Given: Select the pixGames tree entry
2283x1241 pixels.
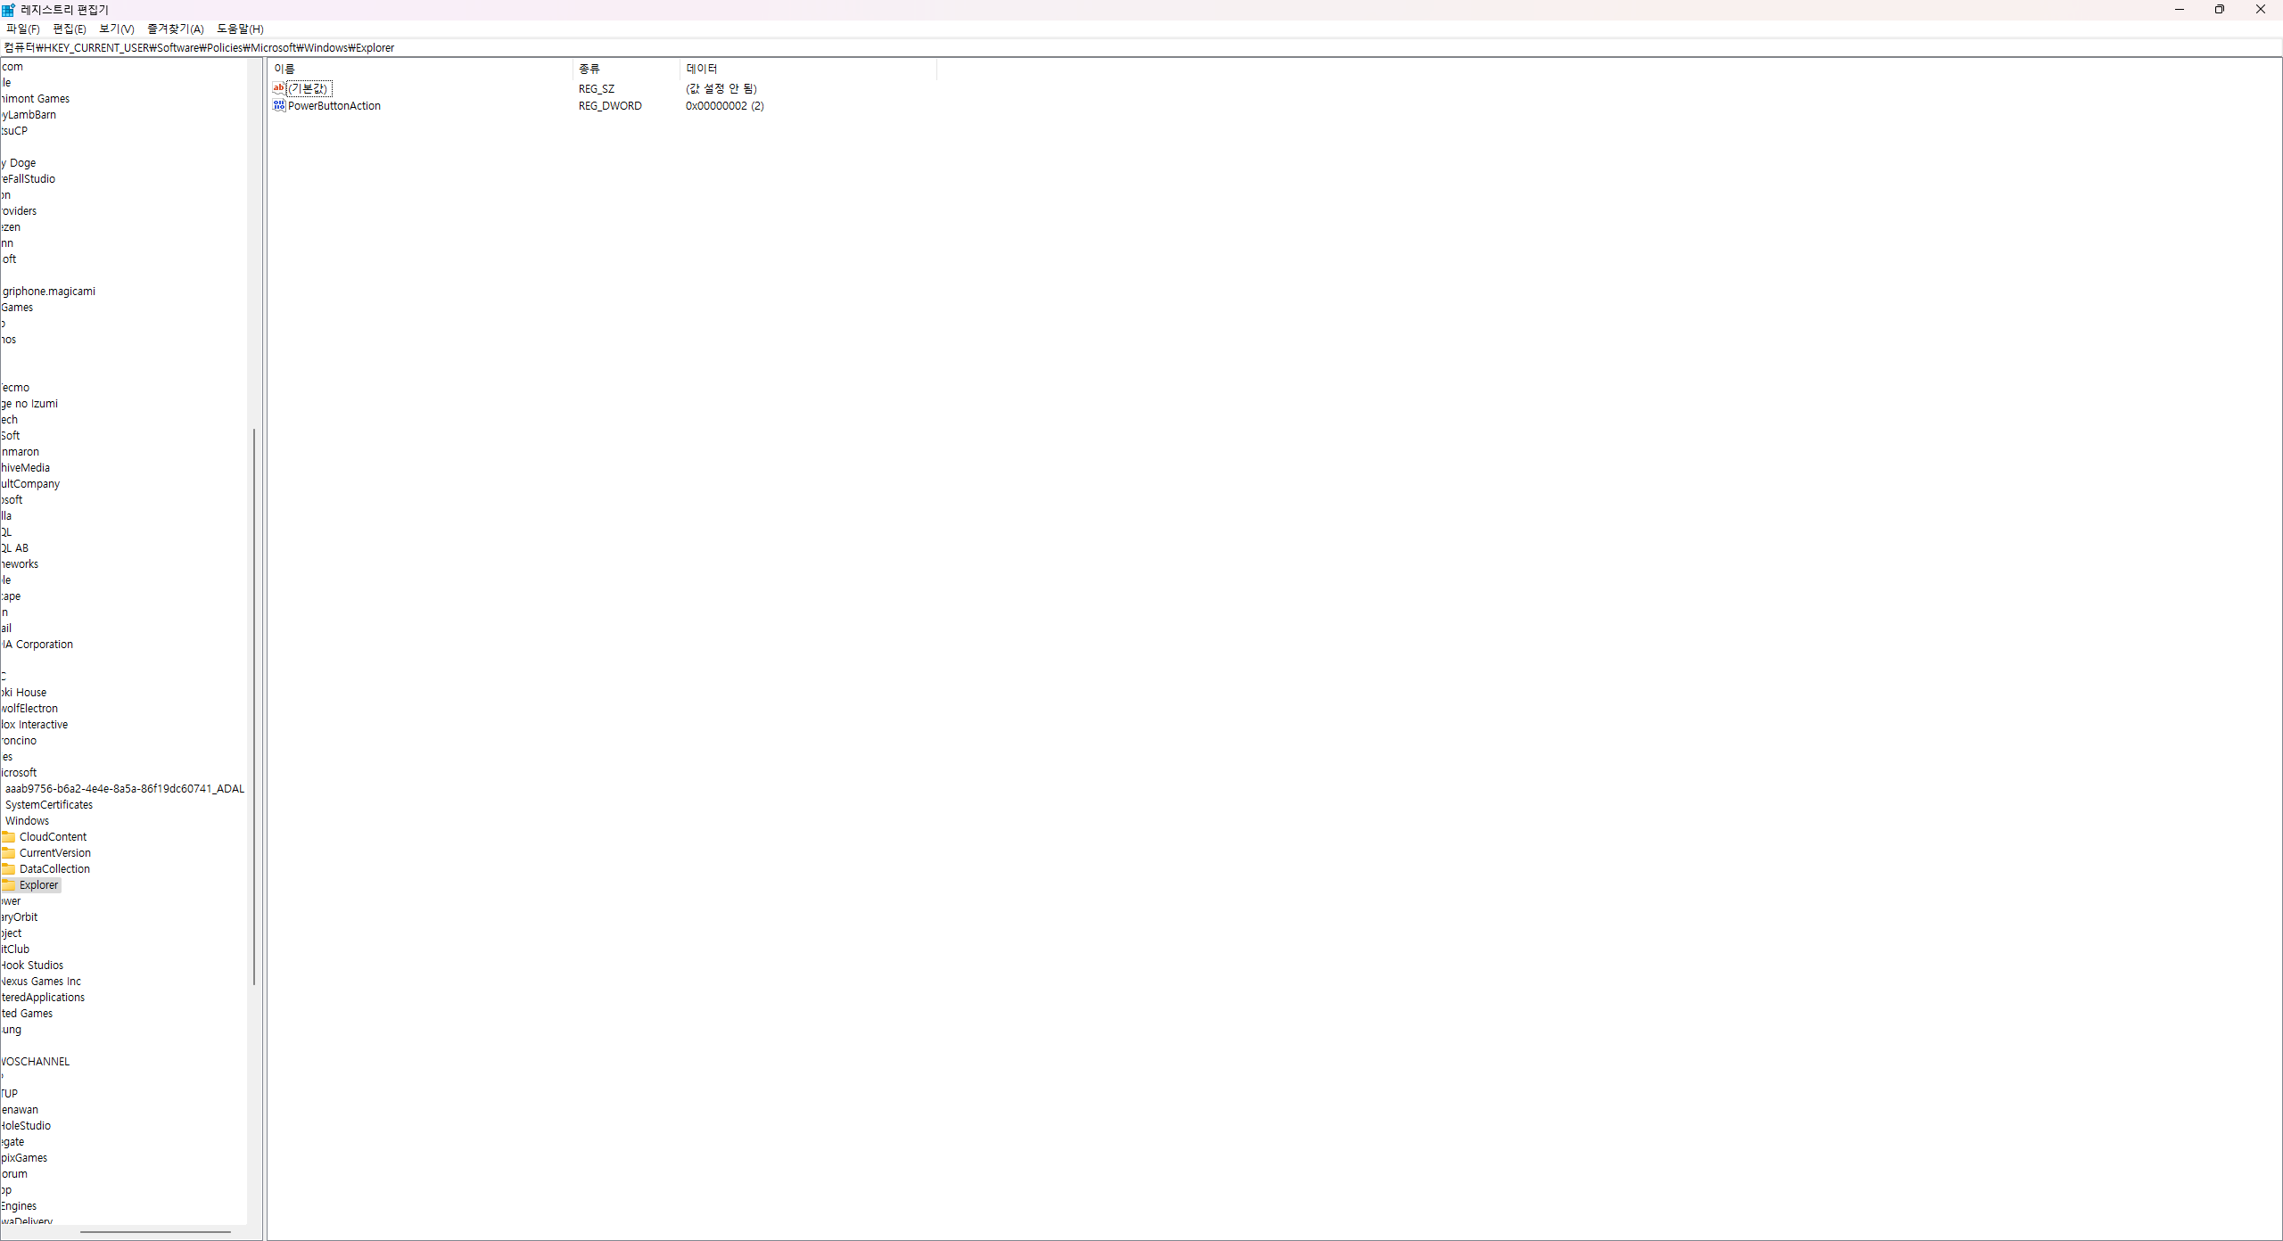Looking at the screenshot, I should (24, 1157).
